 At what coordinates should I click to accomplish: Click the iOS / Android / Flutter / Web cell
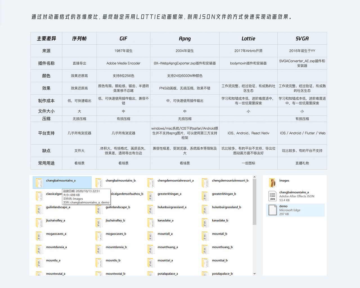pos(302,133)
